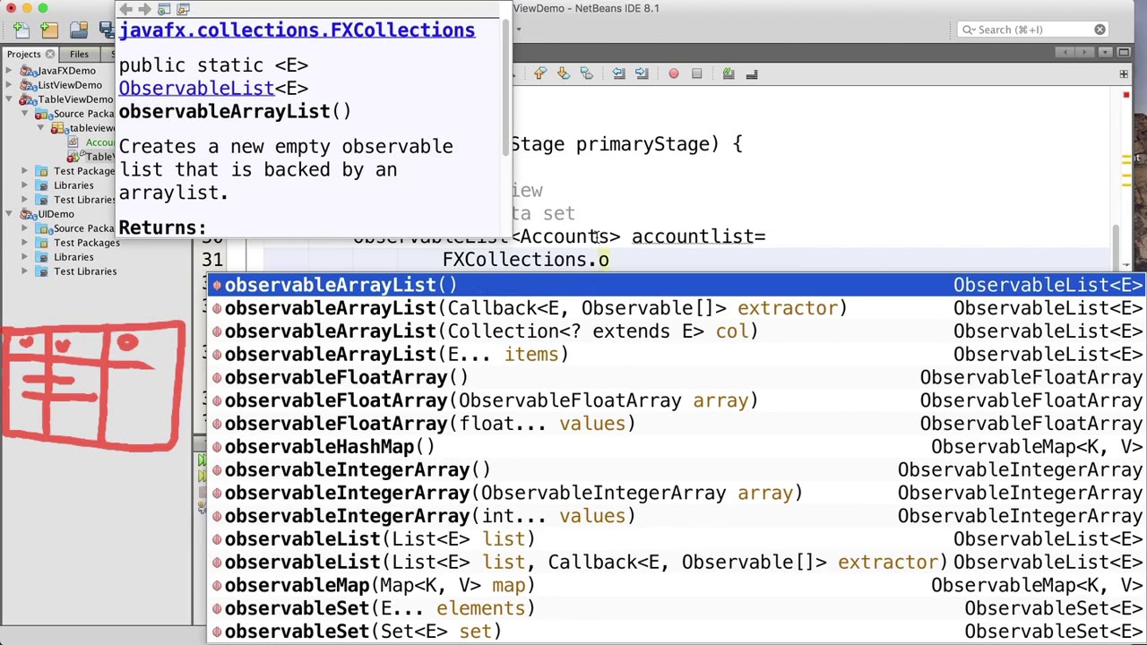Click the toggle bookmark editor icon
The height and width of the screenshot is (645, 1147).
(x=586, y=73)
